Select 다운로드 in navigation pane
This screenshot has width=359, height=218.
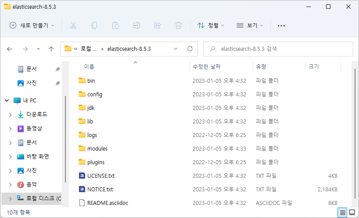point(36,114)
